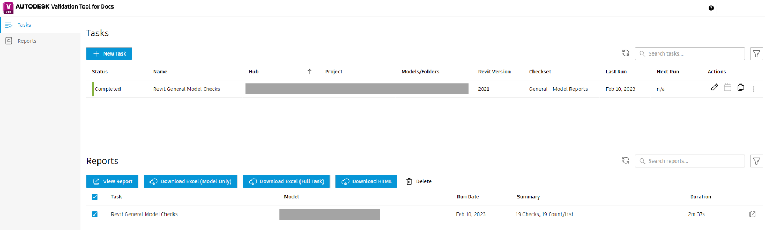Open the filter for Tasks
Screen dimensions: 765x230
(756, 53)
